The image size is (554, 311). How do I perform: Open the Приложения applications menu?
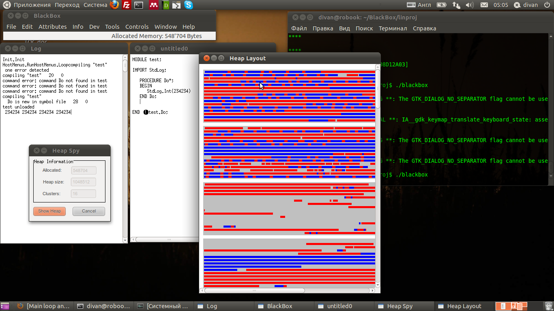point(32,5)
